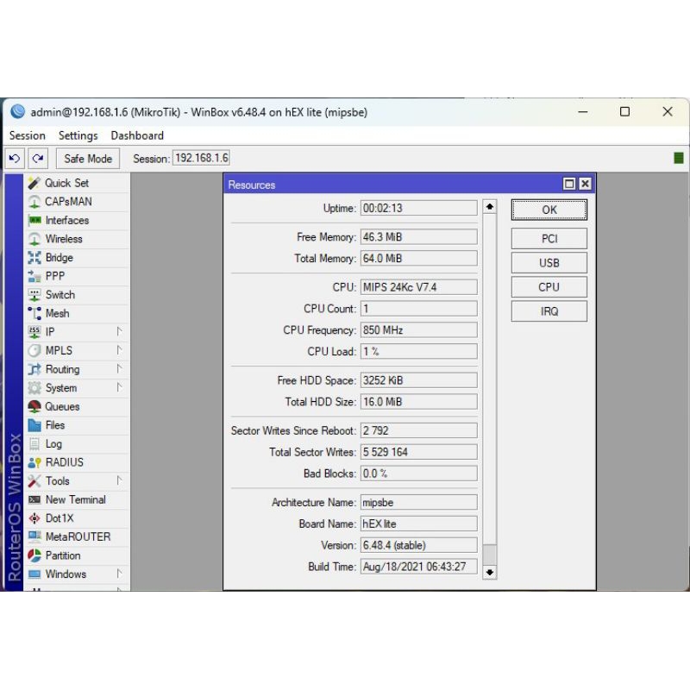This screenshot has width=690, height=690.
Task: Open the Session menu
Action: pyautogui.click(x=27, y=135)
